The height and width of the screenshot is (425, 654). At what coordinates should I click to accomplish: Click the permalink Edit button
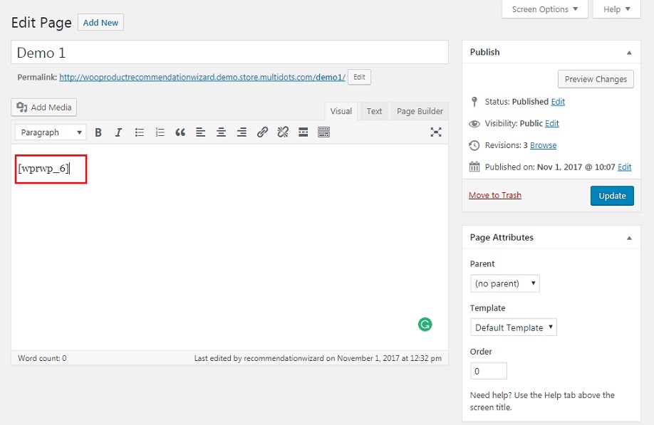(359, 77)
